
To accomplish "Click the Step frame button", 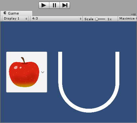I will pyautogui.click(x=65, y=5).
